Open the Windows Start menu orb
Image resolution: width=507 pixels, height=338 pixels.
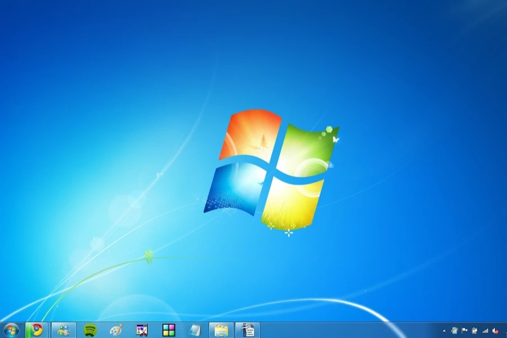pos(11,330)
